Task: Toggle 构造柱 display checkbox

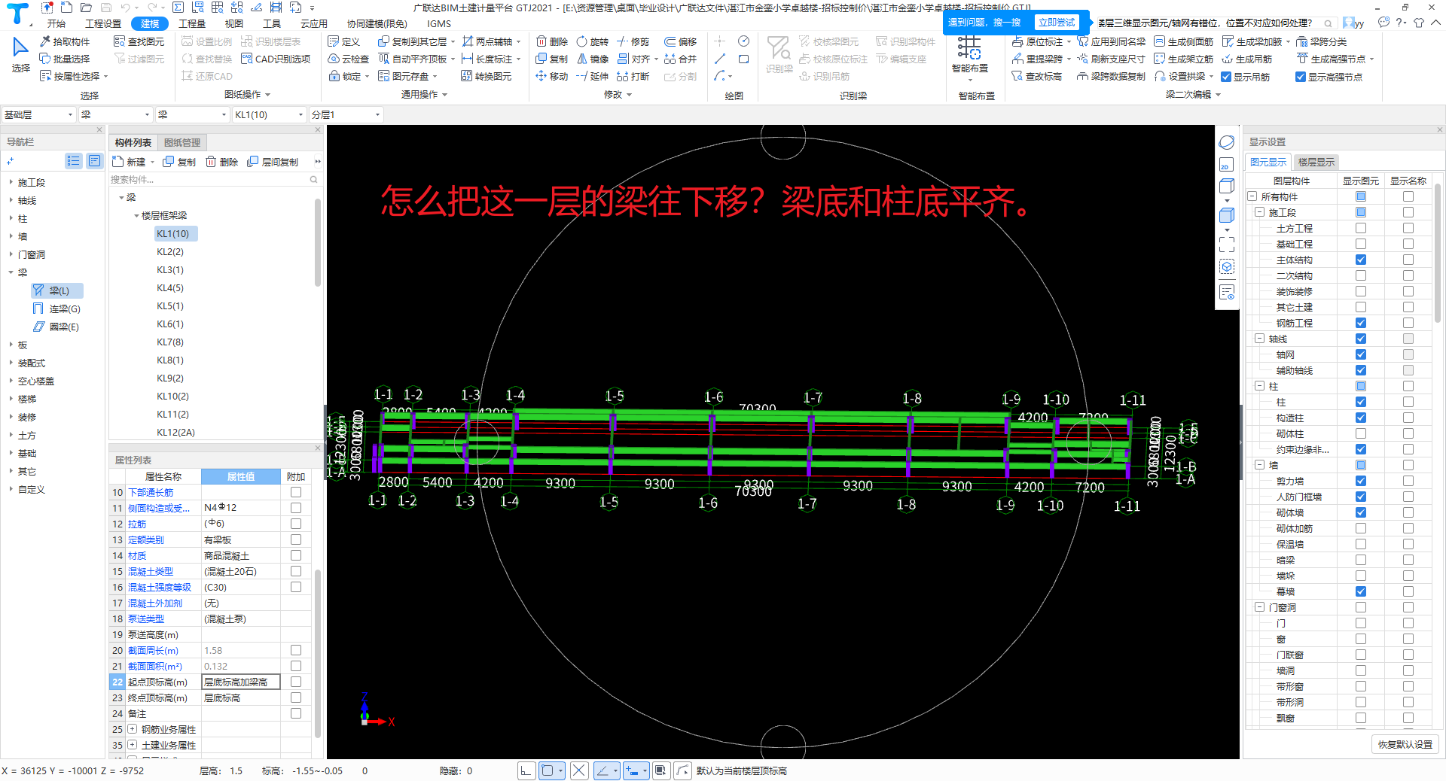Action: coord(1361,418)
